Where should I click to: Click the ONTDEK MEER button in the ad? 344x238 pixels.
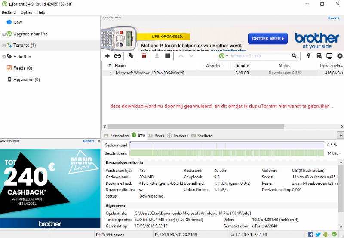click(267, 39)
